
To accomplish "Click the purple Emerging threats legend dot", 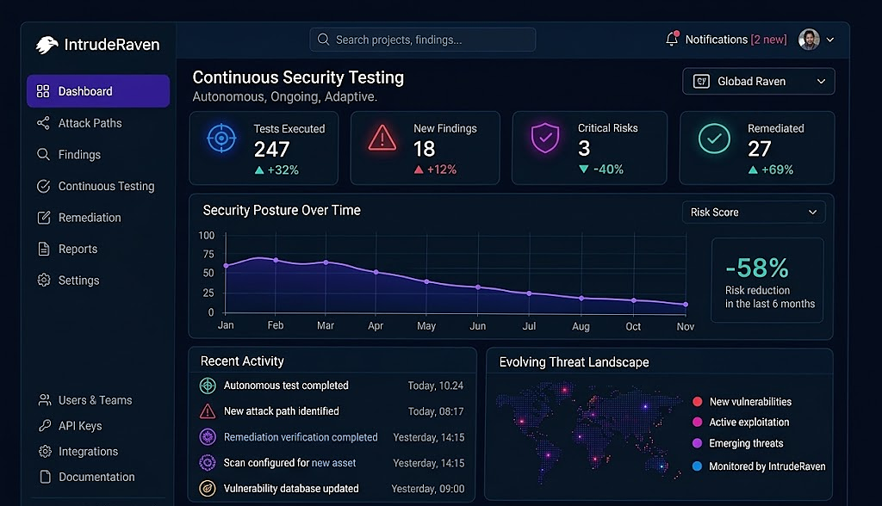I will pyautogui.click(x=698, y=443).
